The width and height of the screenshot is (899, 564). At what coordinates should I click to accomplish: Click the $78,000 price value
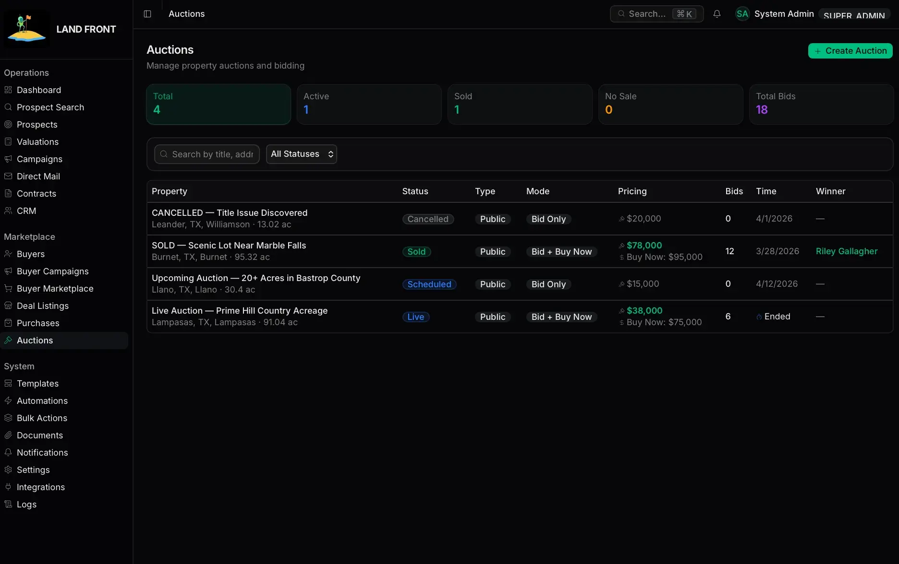644,245
